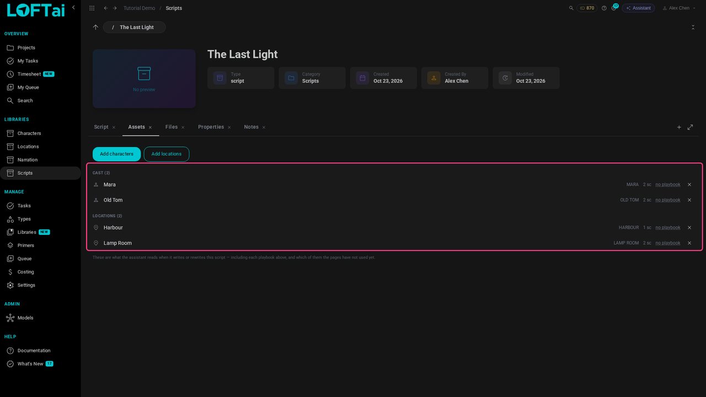
Task: Open the Narration library
Action: 28,160
